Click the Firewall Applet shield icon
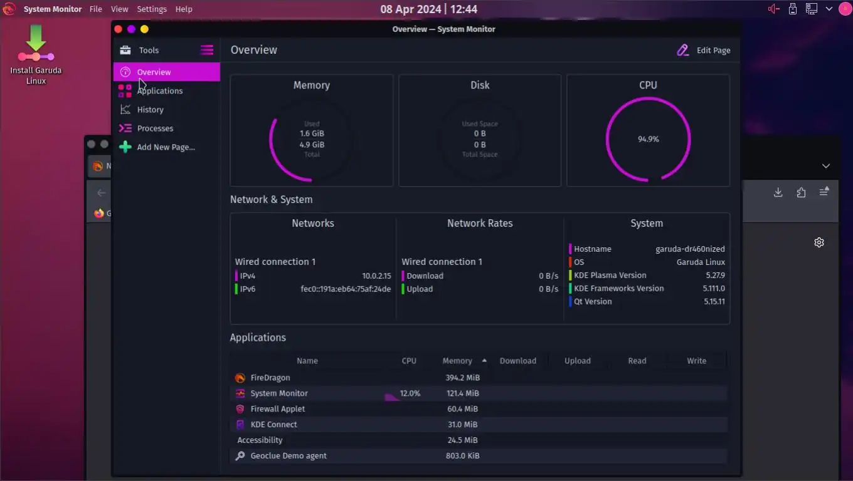853x481 pixels. click(x=240, y=409)
